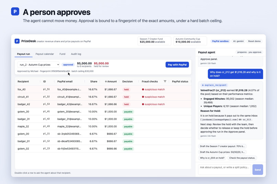Click the held badge for circuit_41
This screenshot has width=277, height=184.
[126, 97]
